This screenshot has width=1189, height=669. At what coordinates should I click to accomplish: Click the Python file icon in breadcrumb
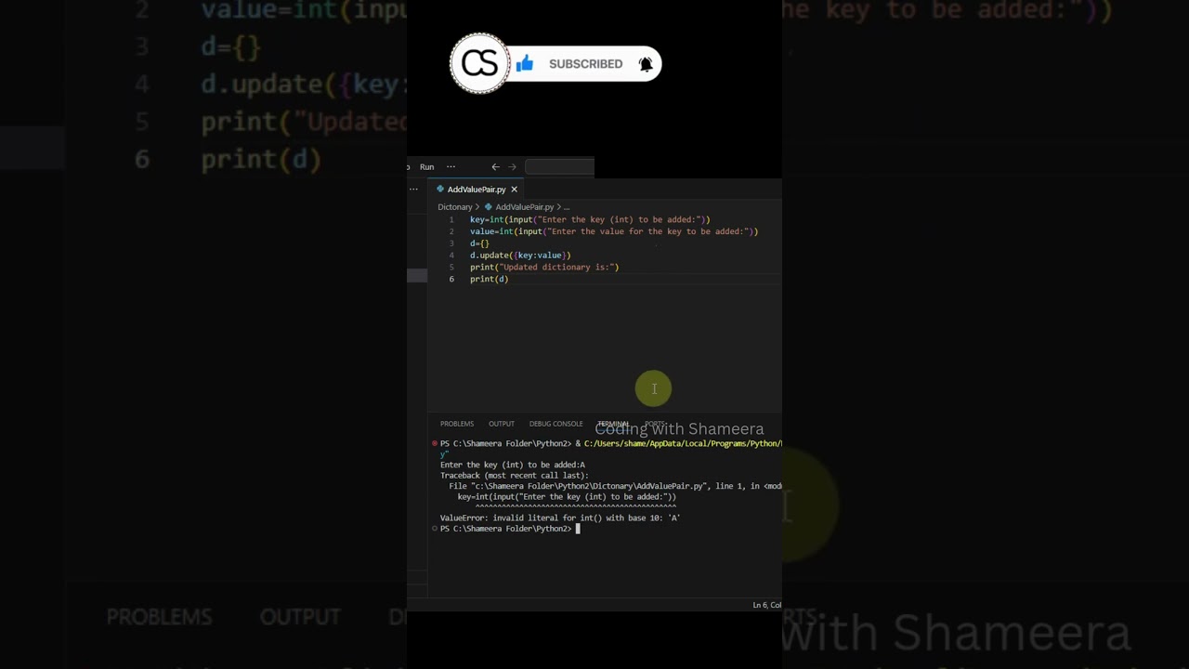coord(489,207)
